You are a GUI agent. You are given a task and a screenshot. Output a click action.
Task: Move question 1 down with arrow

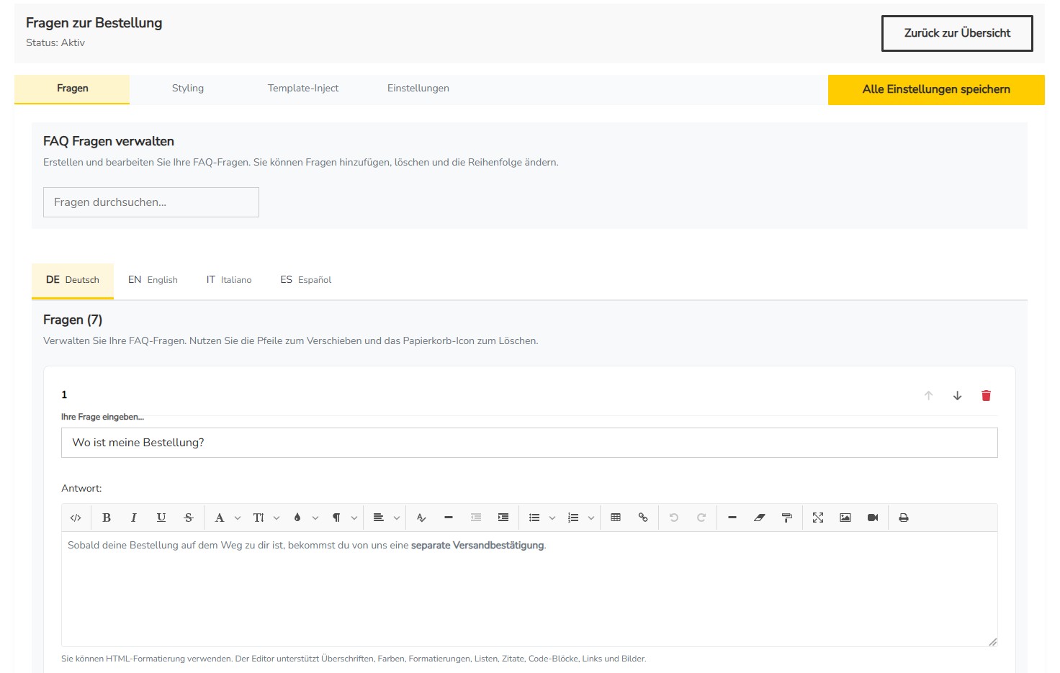pyautogui.click(x=957, y=395)
